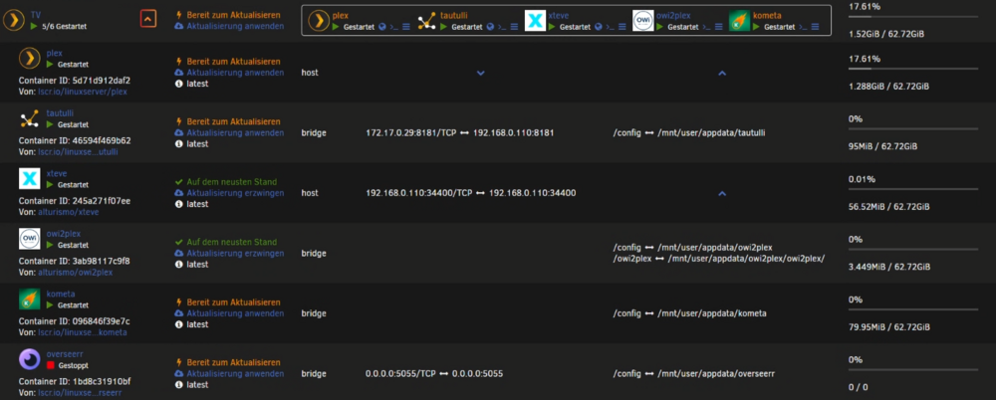The width and height of the screenshot is (996, 400).
Task: Click the overseerr container icon
Action: point(29,360)
